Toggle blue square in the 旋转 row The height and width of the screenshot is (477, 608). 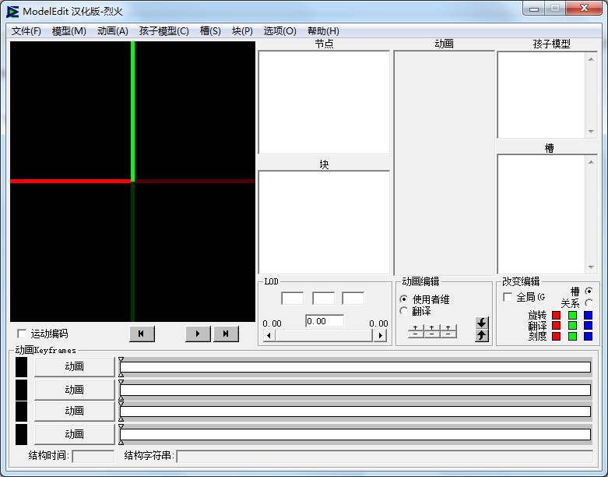click(589, 315)
